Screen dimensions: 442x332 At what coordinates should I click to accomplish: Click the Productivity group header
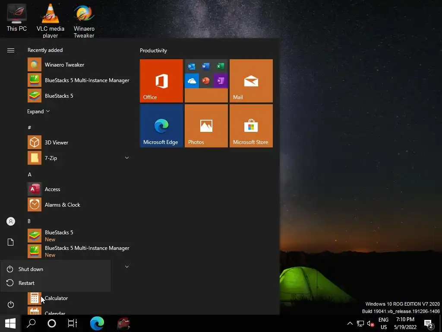(153, 51)
